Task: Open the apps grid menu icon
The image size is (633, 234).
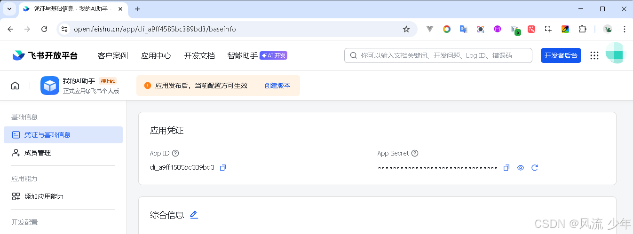Action: pos(594,55)
